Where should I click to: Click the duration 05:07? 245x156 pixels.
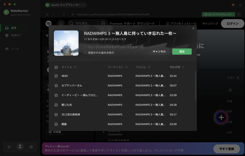pyautogui.click(x=173, y=85)
